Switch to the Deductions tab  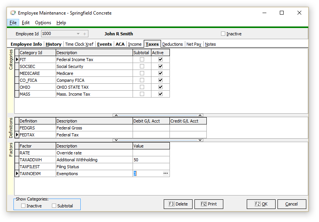[173, 44]
